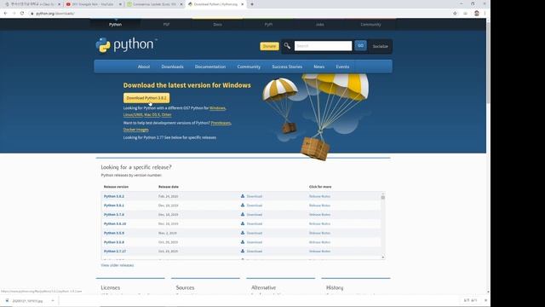Open the Success Stories menu

point(287,67)
